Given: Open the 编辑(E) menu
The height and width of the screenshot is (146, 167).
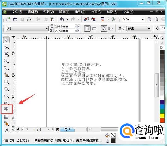Looking at the screenshot, I should (x=32, y=12).
